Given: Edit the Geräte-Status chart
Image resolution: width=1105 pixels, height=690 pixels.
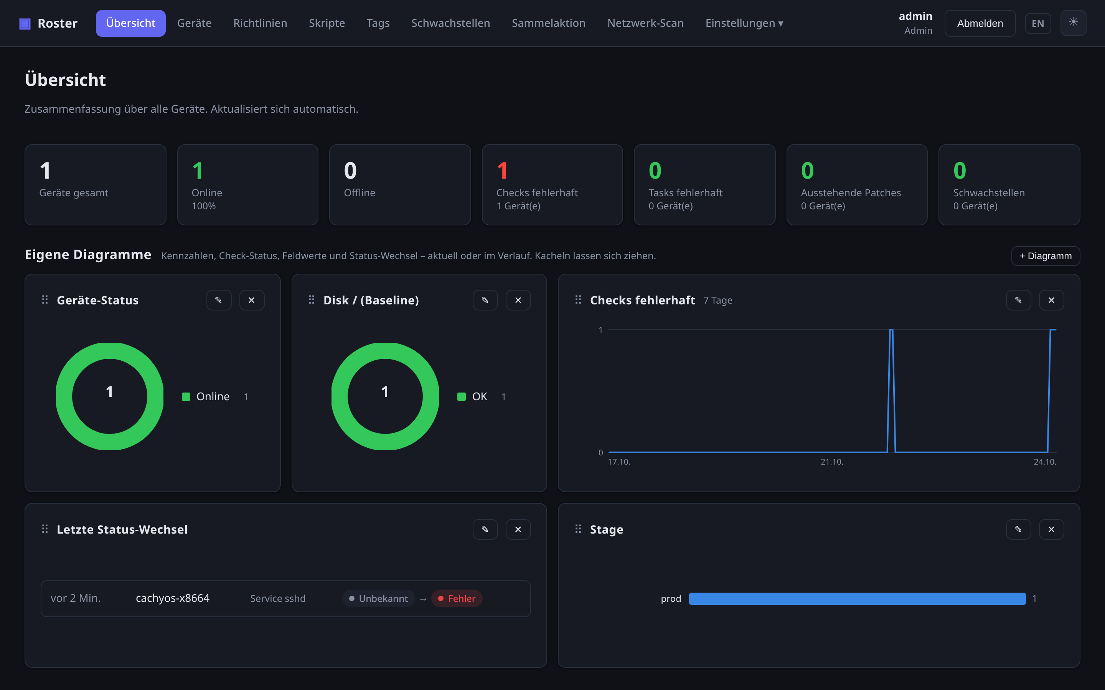Looking at the screenshot, I should click(x=219, y=300).
